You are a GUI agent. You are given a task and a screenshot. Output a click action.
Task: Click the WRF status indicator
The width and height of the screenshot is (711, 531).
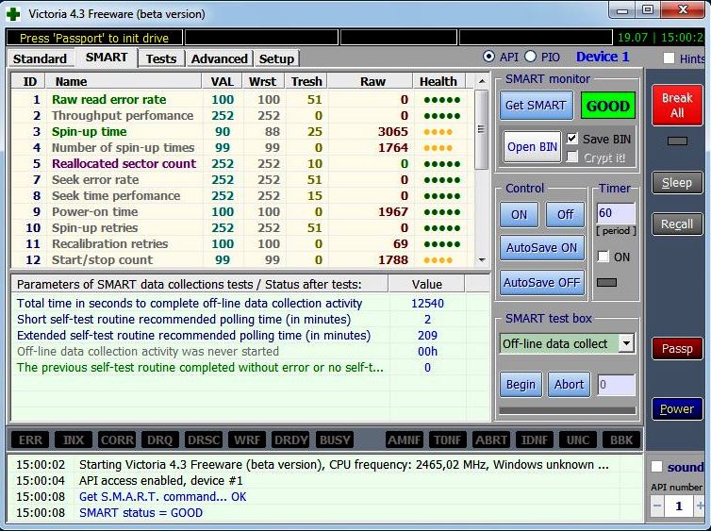click(x=247, y=440)
